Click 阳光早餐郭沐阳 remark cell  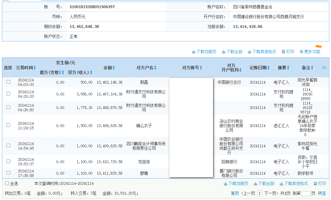(x=307, y=83)
